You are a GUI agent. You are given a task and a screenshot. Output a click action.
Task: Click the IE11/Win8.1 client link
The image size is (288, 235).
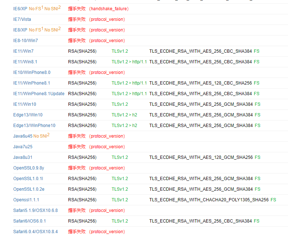pyautogui.click(x=25, y=62)
